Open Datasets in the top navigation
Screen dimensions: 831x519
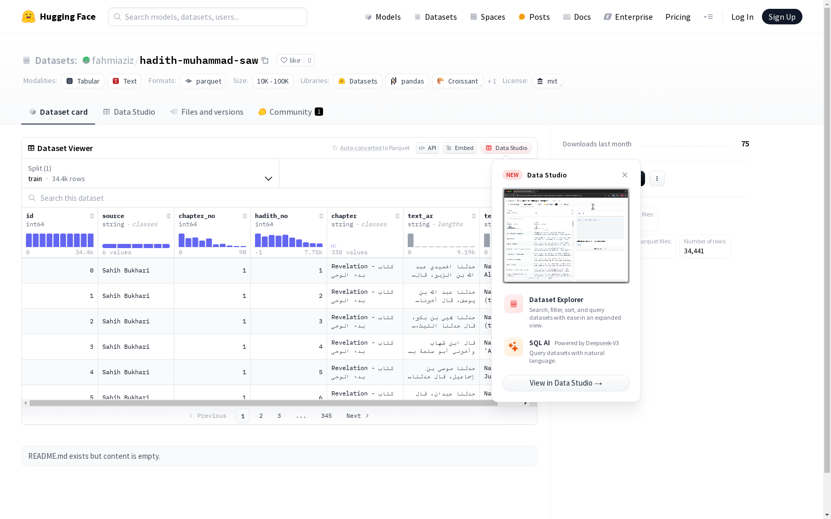(435, 17)
